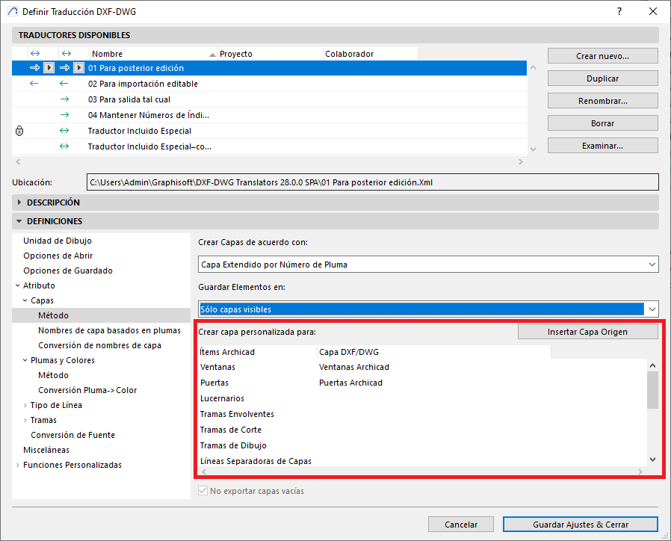Open the Guardar Elementos en dropdown
Image resolution: width=671 pixels, height=541 pixels.
tap(428, 309)
